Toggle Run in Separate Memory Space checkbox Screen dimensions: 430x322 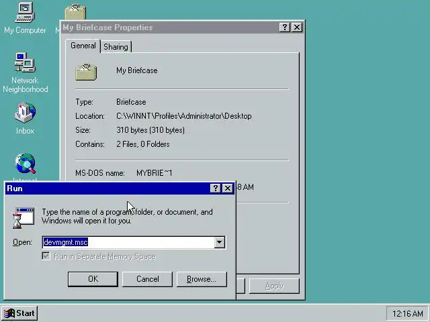(46, 256)
